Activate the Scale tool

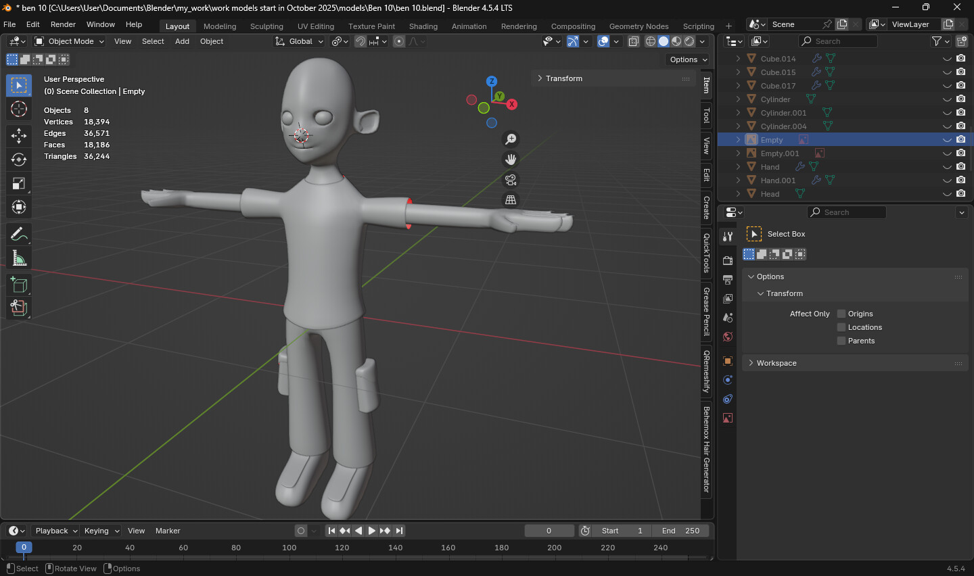click(19, 183)
